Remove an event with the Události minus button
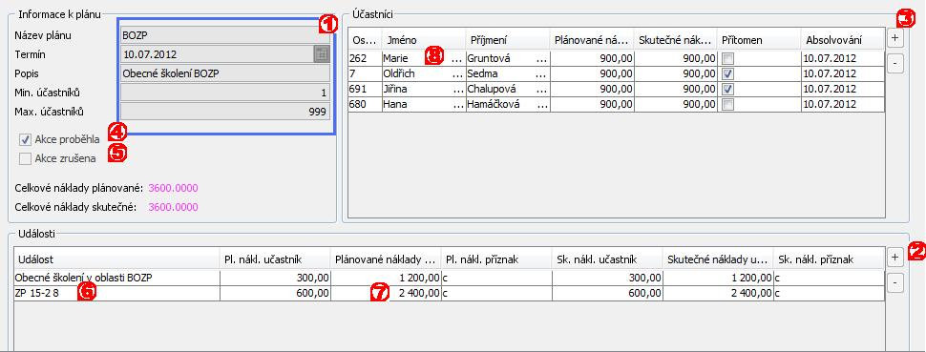This screenshot has width=926, height=352. click(894, 283)
